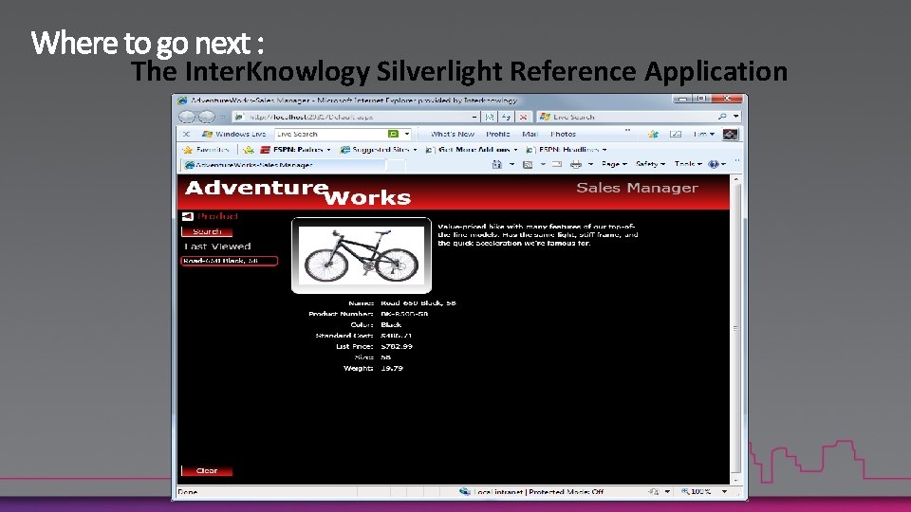This screenshot has width=911, height=512.
Task: Open the search provider dropdown arrow
Action: 735,117
